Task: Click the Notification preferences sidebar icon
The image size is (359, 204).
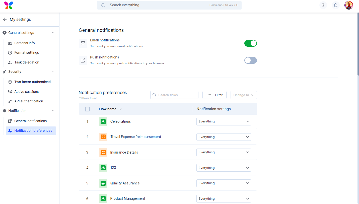Action: 10,131
